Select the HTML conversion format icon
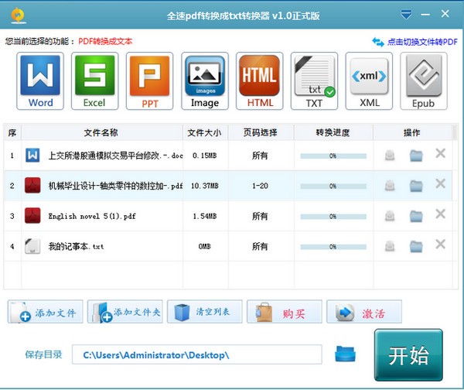The image size is (464, 390). [x=259, y=81]
